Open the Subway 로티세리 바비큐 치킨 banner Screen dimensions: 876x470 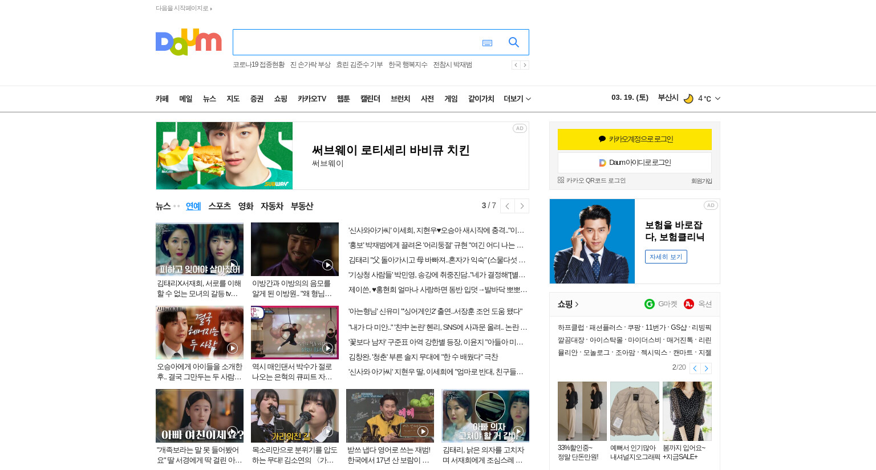(x=342, y=156)
